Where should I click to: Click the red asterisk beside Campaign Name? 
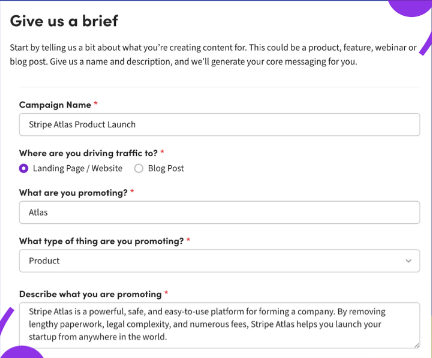tap(96, 104)
